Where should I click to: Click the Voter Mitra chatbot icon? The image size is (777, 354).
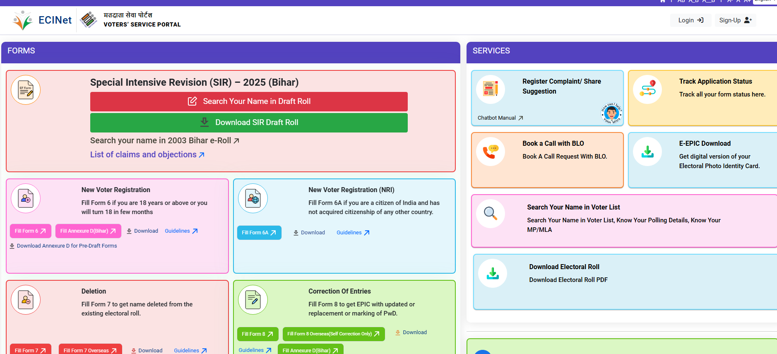611,113
